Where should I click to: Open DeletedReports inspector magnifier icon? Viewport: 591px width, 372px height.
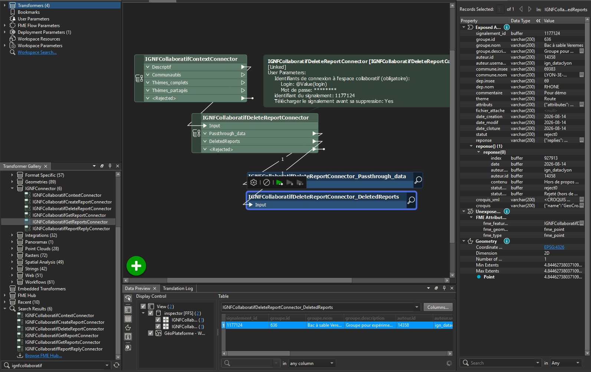[x=411, y=200]
